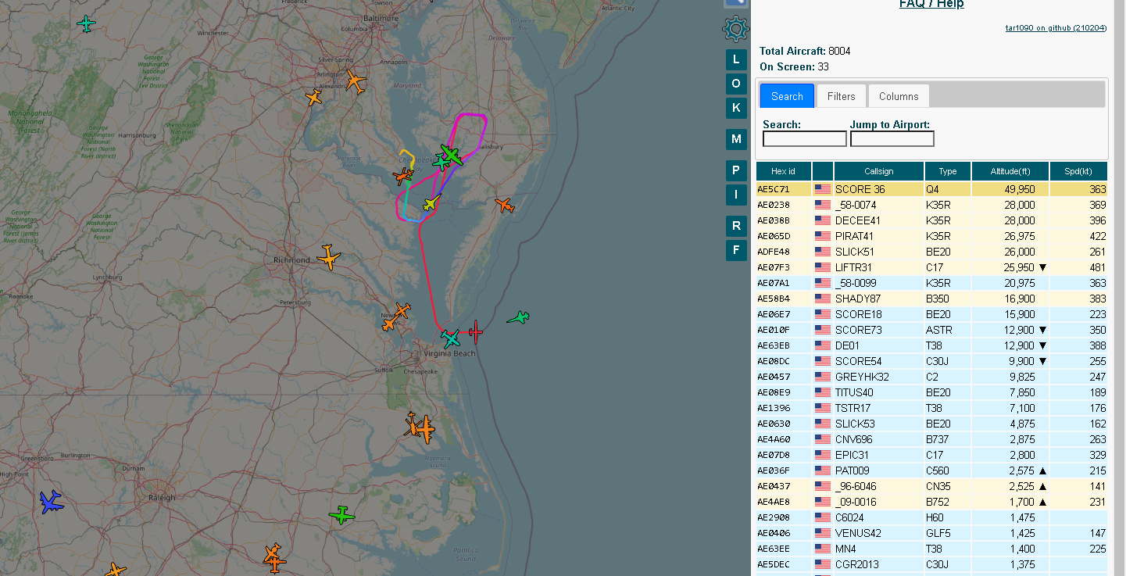Select the SCORE 36 aircraft row

click(931, 189)
